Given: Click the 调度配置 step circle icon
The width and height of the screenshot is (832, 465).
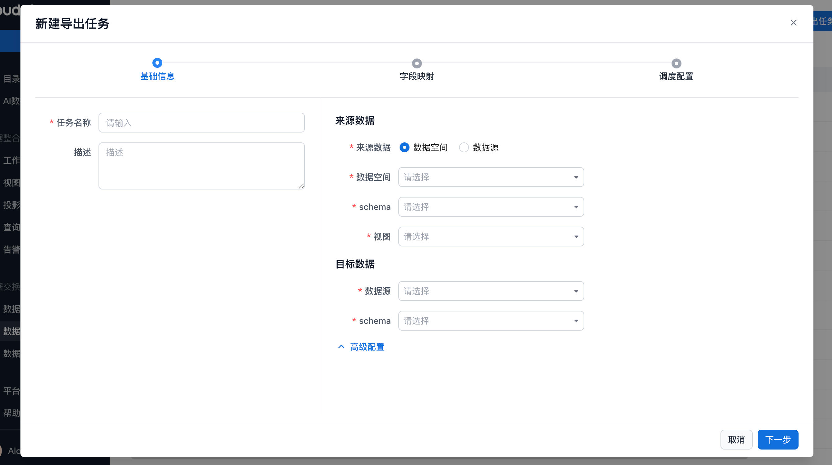Looking at the screenshot, I should (676, 63).
